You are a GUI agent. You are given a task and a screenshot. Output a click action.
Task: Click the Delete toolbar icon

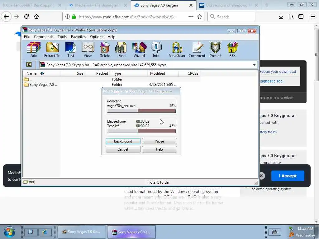(105, 49)
